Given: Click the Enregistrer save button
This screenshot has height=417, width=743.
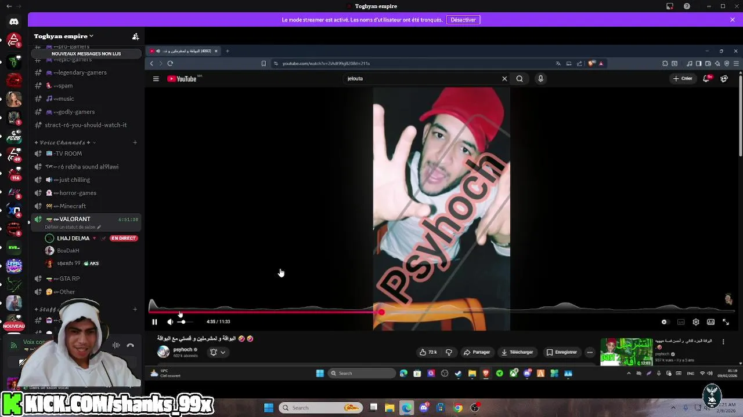Looking at the screenshot, I should point(561,352).
